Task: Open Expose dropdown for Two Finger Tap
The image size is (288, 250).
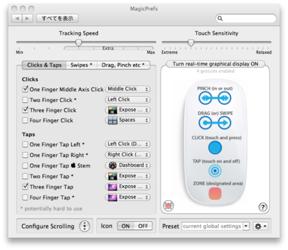Action: [x=127, y=176]
